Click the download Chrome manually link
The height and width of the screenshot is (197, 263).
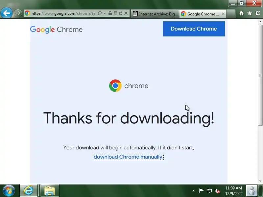[x=128, y=157]
